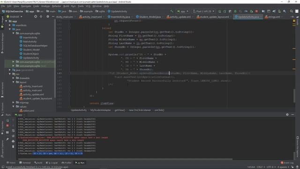Click the Select Opened File target icon
Screen dimensions: 300x169
(36, 17)
